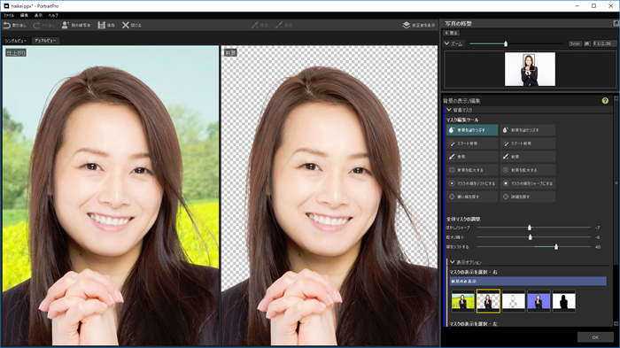
Task: Open the 表示 (View) menu
Action: tap(38, 15)
